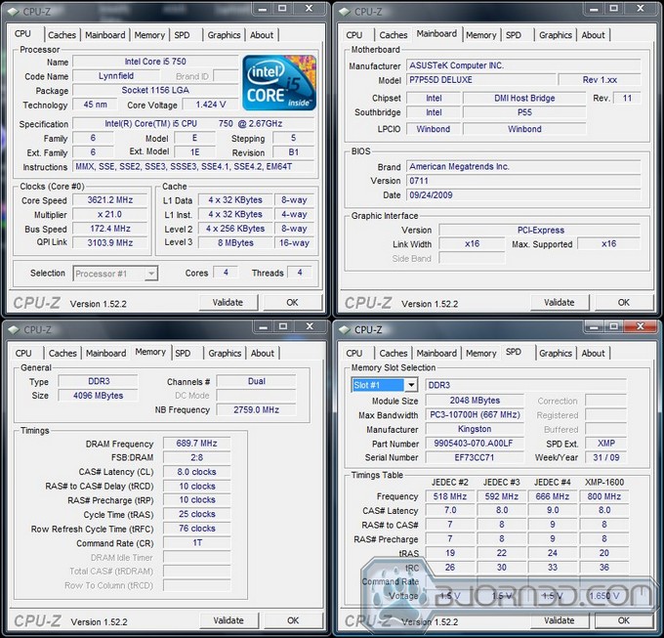664x638 pixels.
Task: Click the NB Frequency value '2759.0 MHz'
Action: tap(256, 409)
